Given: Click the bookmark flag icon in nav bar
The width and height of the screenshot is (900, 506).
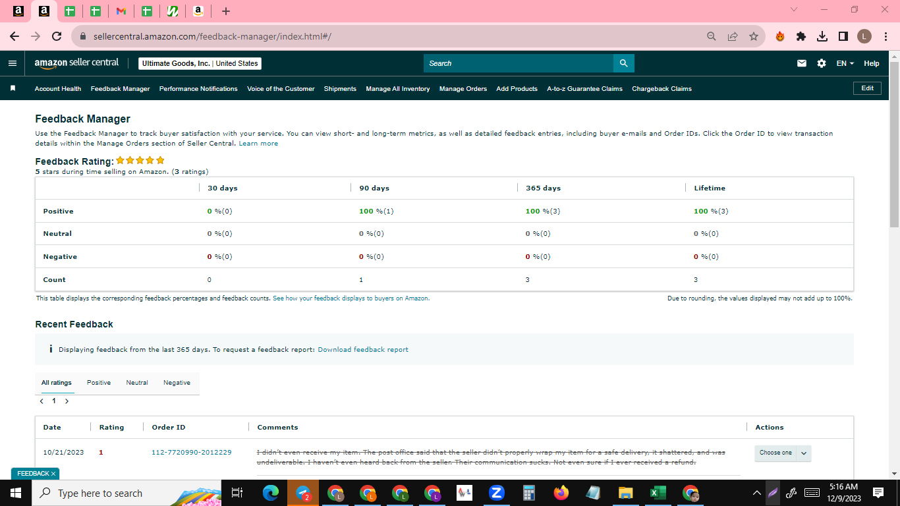Looking at the screenshot, I should click(13, 88).
